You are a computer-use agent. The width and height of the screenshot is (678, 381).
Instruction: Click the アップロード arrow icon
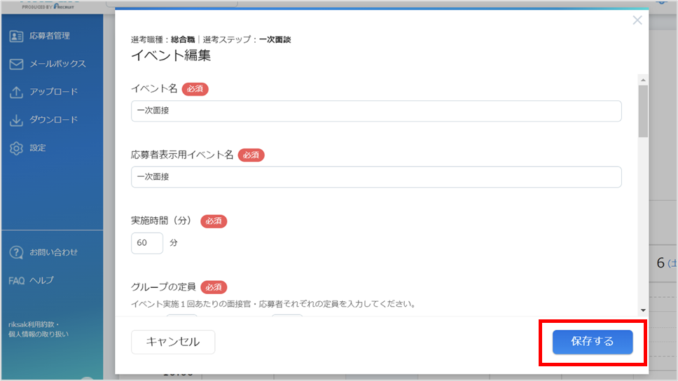[x=16, y=92]
